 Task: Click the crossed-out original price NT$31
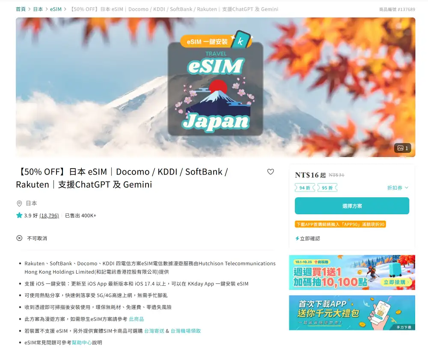(336, 175)
